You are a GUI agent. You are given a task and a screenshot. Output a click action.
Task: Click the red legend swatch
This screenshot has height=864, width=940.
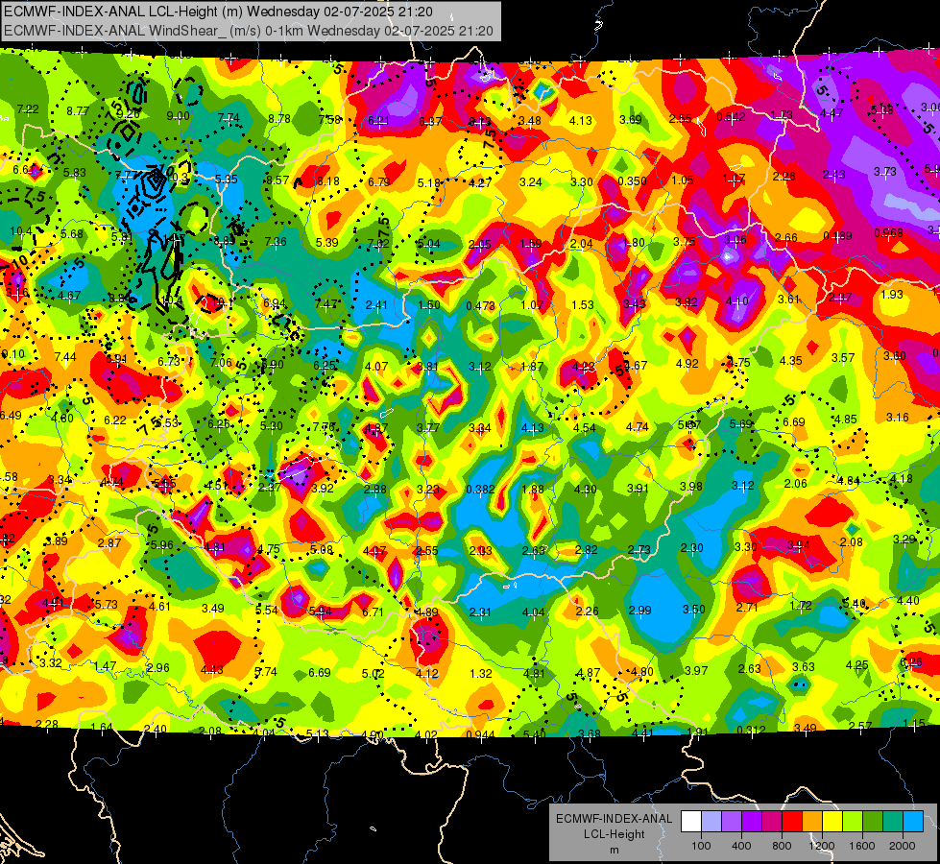coord(792,821)
